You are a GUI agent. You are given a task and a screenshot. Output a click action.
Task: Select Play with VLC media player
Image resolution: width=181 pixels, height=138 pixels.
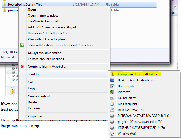click(x=47, y=39)
